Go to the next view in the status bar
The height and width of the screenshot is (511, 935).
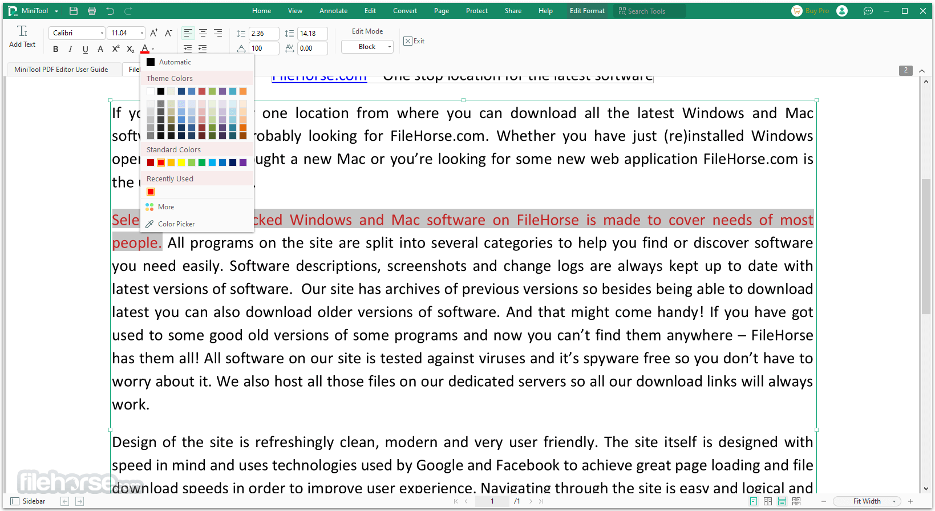point(79,501)
